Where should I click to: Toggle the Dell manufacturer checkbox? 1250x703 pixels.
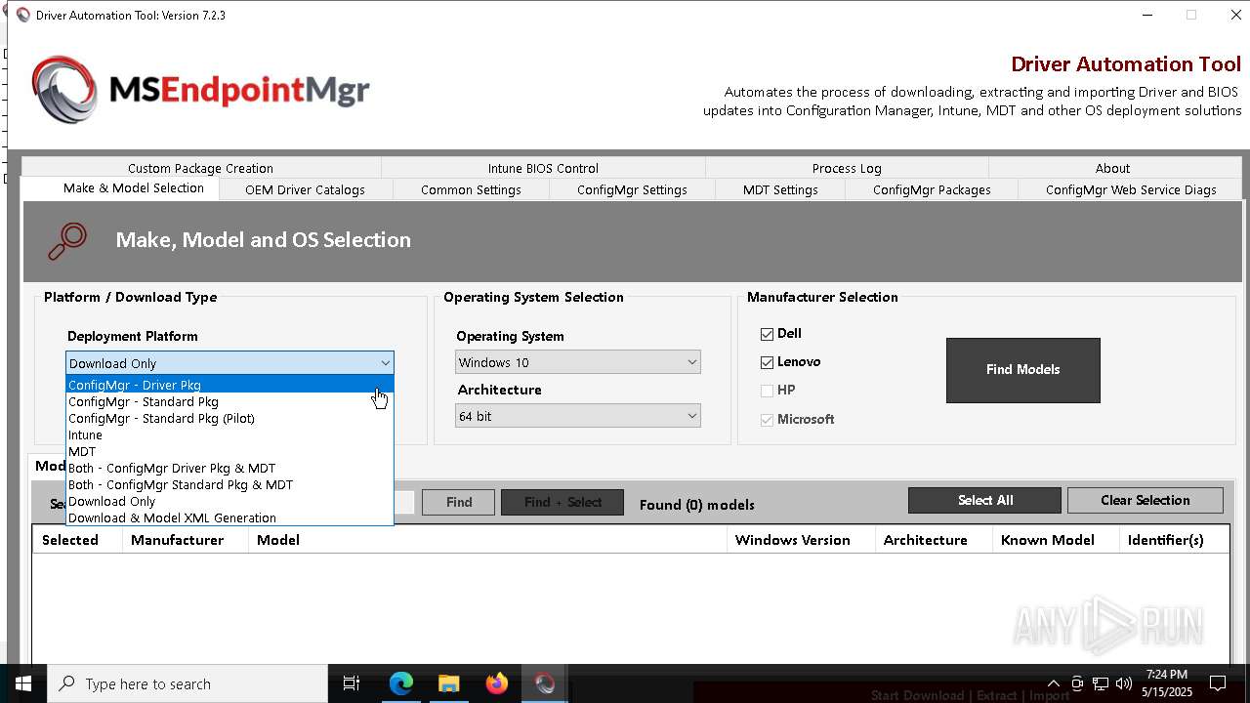pyautogui.click(x=767, y=334)
